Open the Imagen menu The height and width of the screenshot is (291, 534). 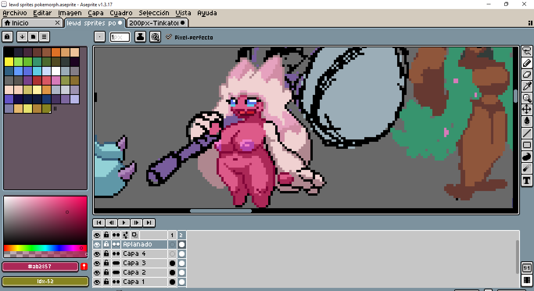click(70, 13)
